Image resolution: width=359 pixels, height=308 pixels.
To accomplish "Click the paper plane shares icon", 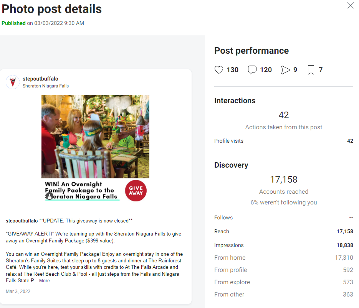I will tap(285, 70).
